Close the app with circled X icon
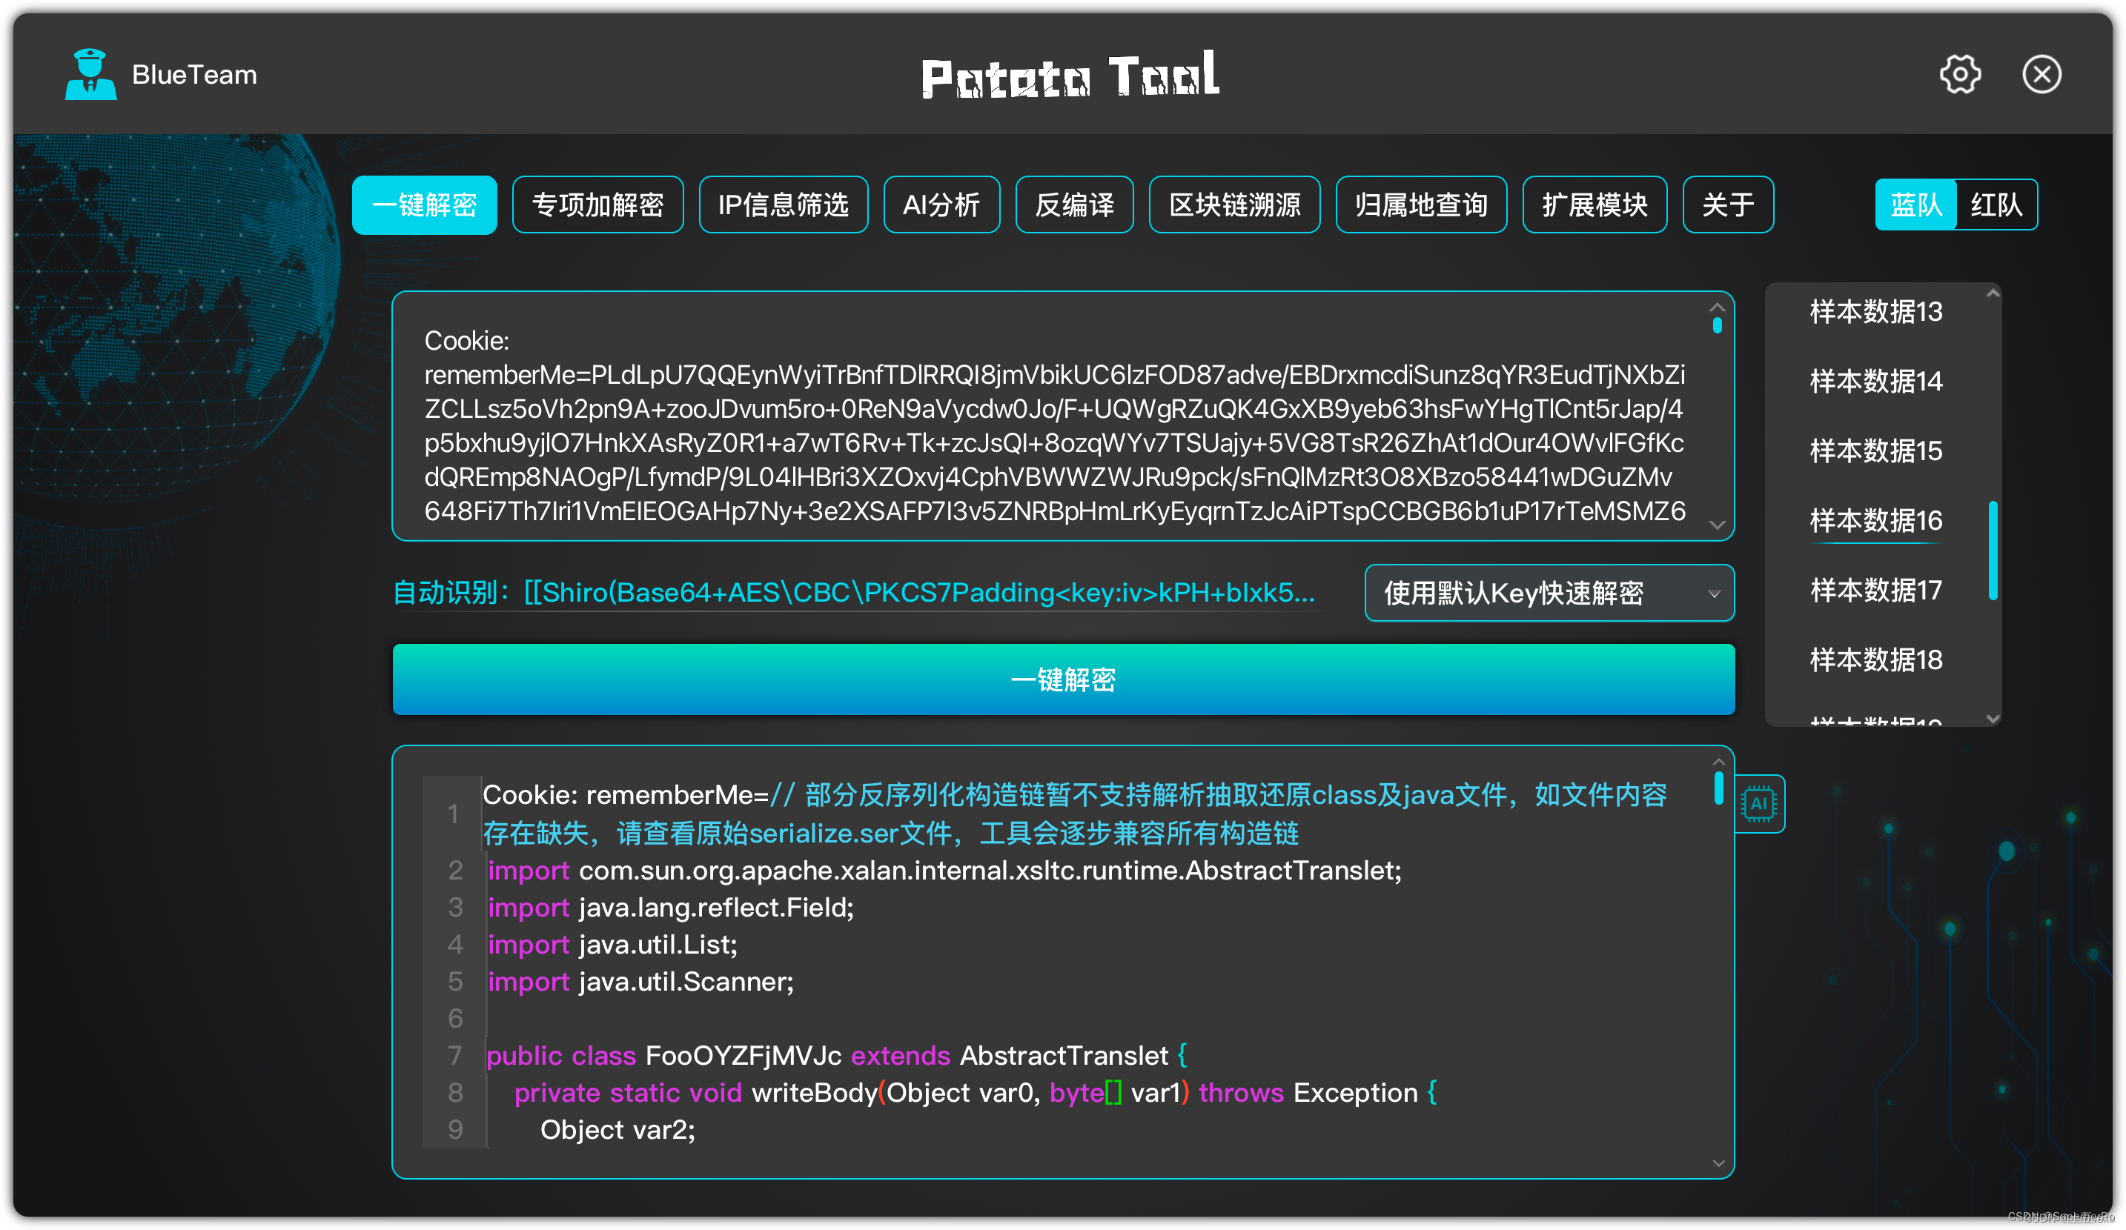Image resolution: width=2126 pixels, height=1230 pixels. (x=2041, y=74)
